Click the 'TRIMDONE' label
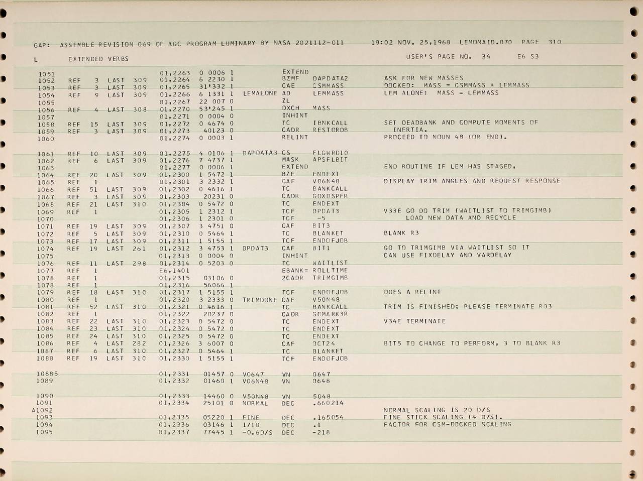 coord(260,300)
